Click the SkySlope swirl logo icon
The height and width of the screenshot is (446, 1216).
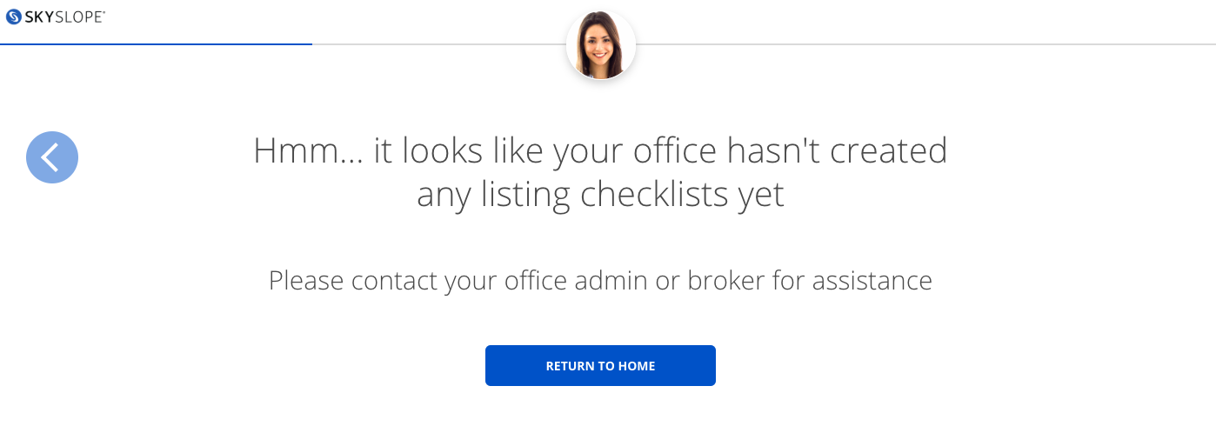(13, 16)
